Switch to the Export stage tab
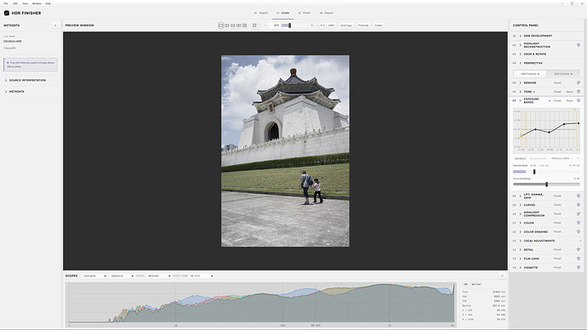Viewport: 587px width, 330px height. [x=327, y=13]
